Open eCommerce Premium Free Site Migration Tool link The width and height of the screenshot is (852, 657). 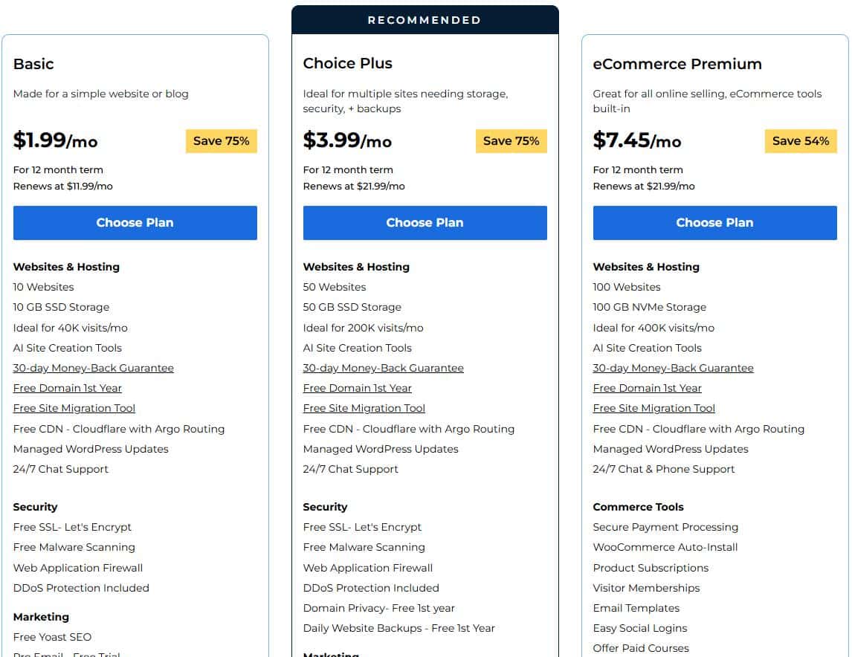click(x=654, y=408)
